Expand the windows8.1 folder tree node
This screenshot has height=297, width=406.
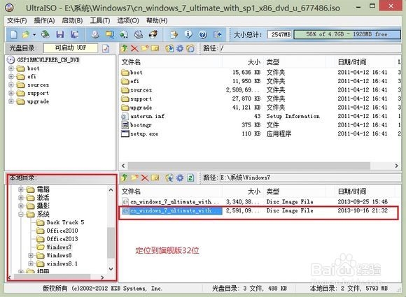tap(31, 263)
